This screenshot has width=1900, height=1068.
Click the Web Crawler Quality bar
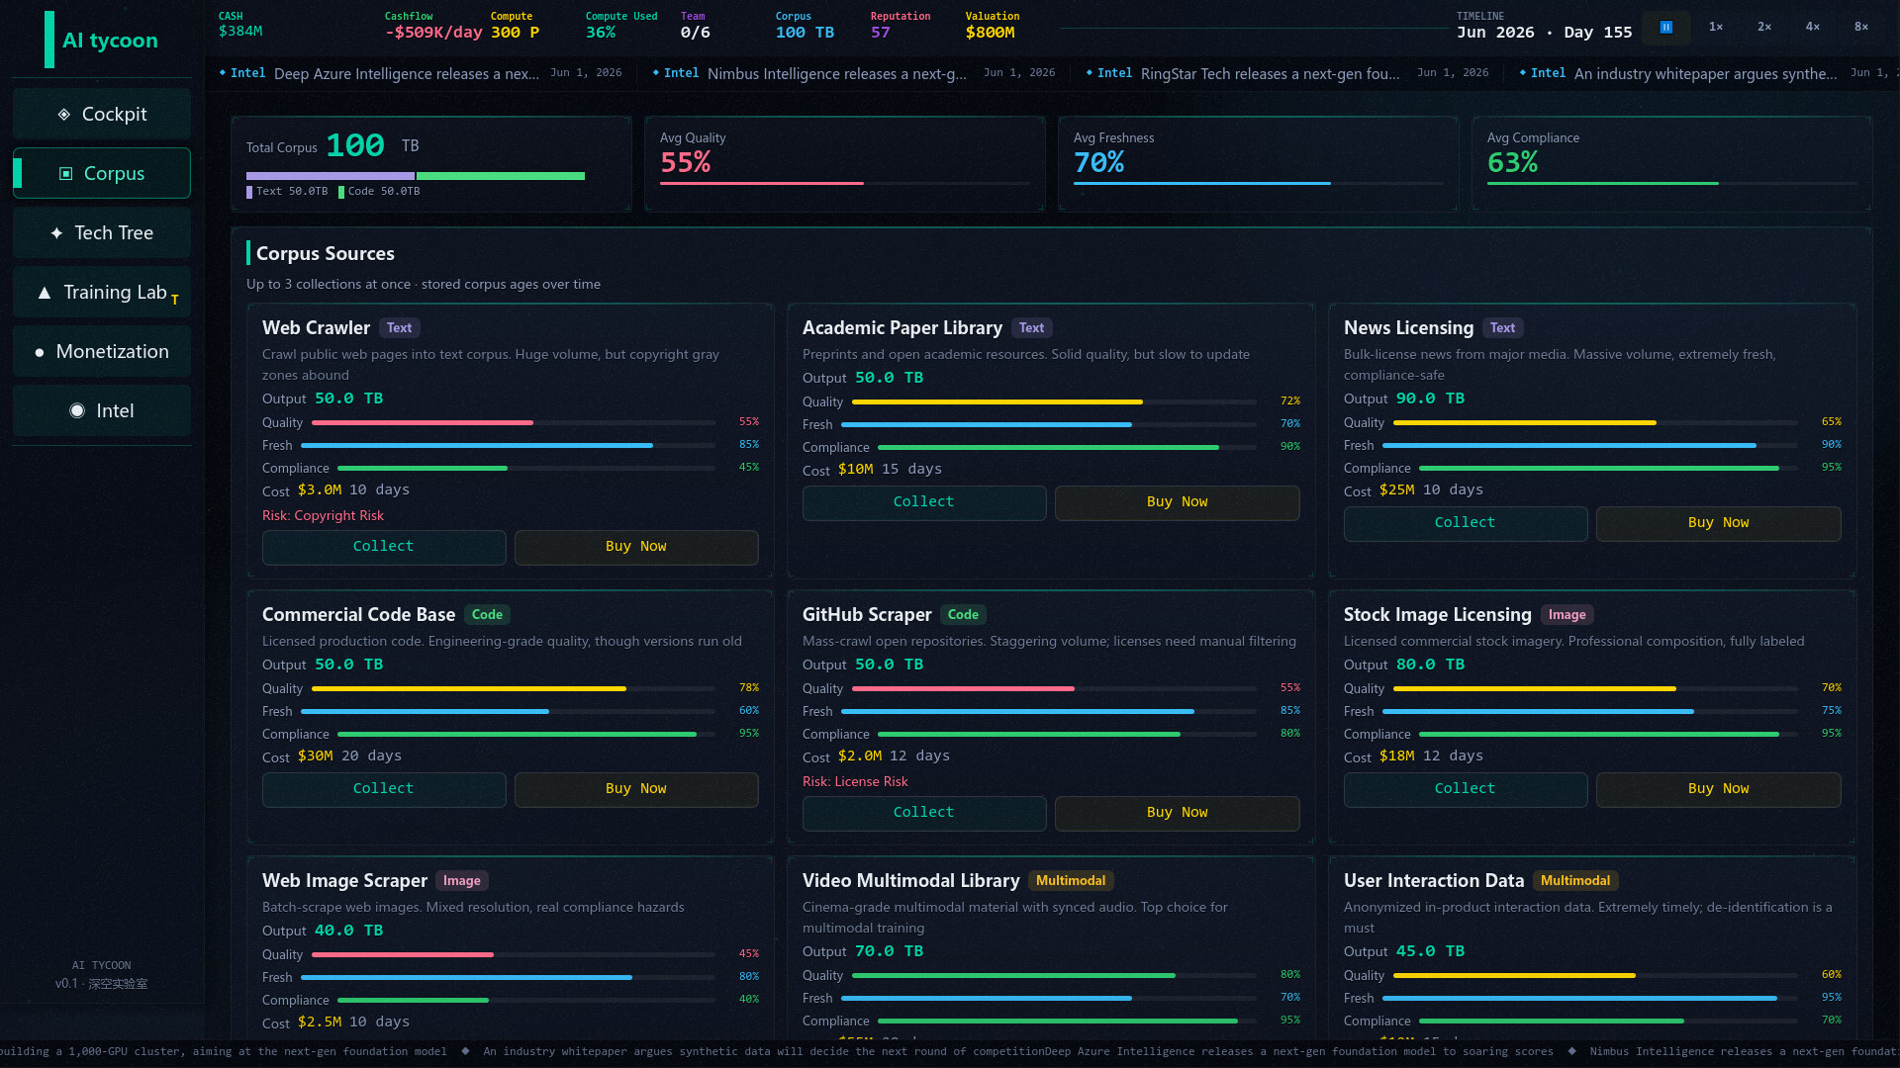tap(515, 423)
